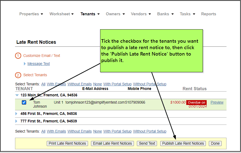Collapse the 123 Main St. property group

[17, 95]
